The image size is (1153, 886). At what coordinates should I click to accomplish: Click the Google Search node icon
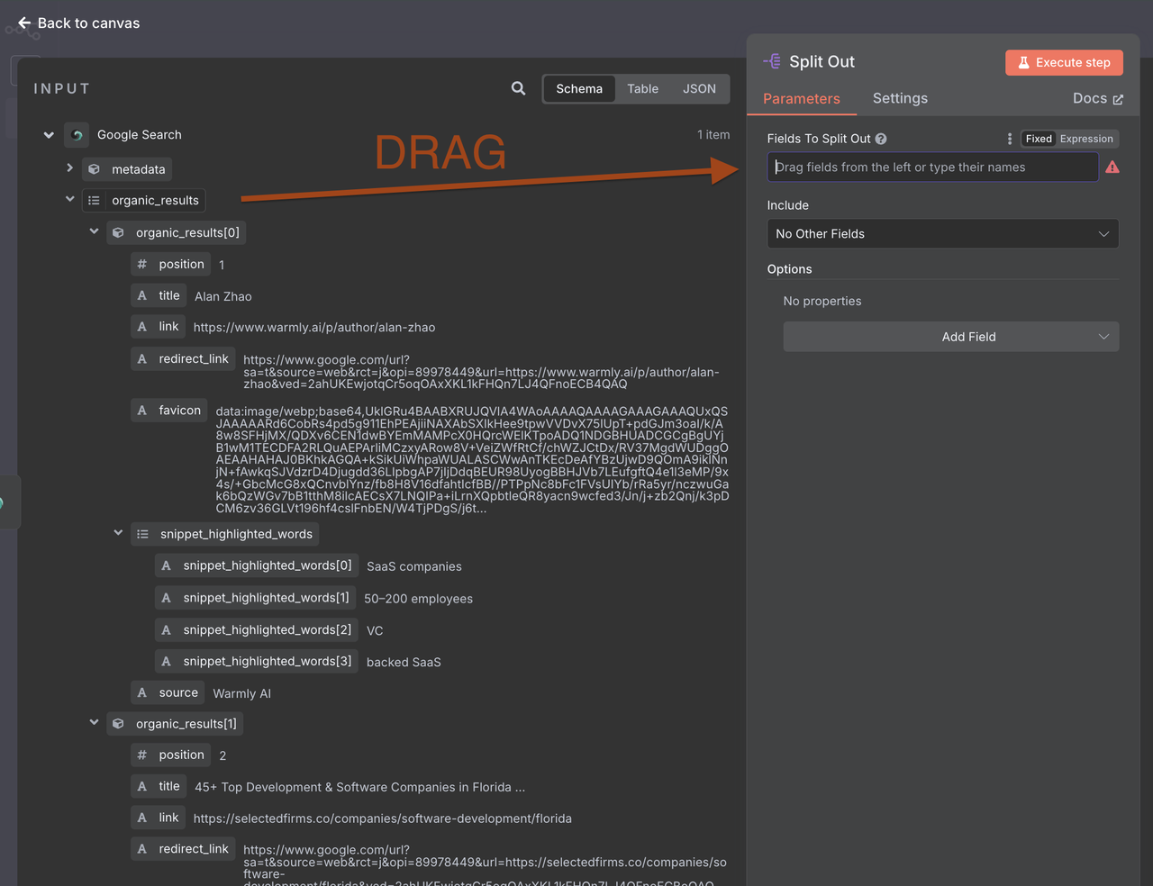tap(77, 135)
